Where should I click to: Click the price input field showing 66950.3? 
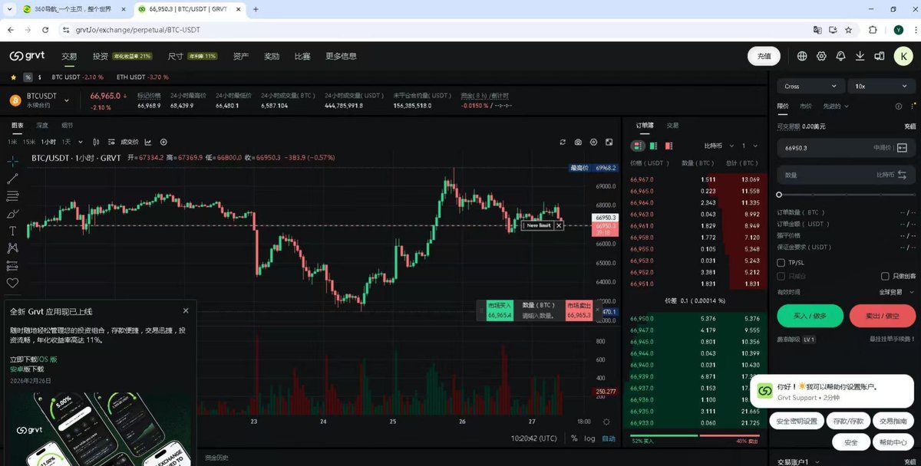click(x=846, y=148)
